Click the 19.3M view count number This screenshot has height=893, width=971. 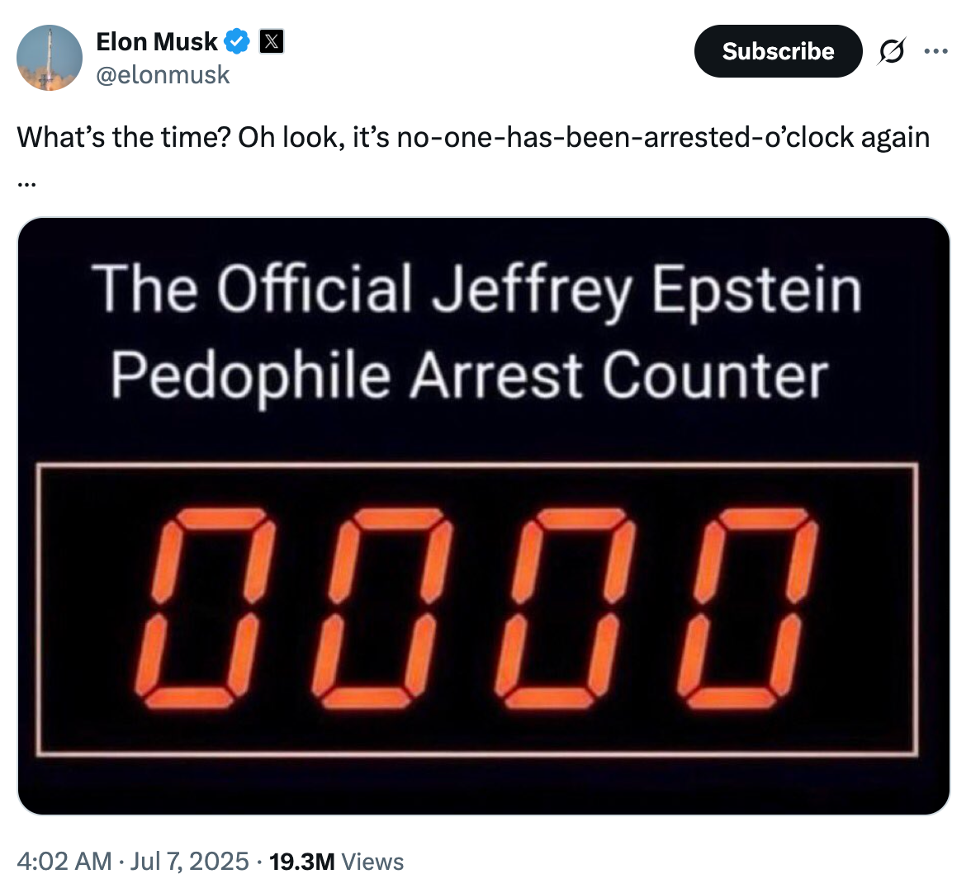[x=302, y=862]
